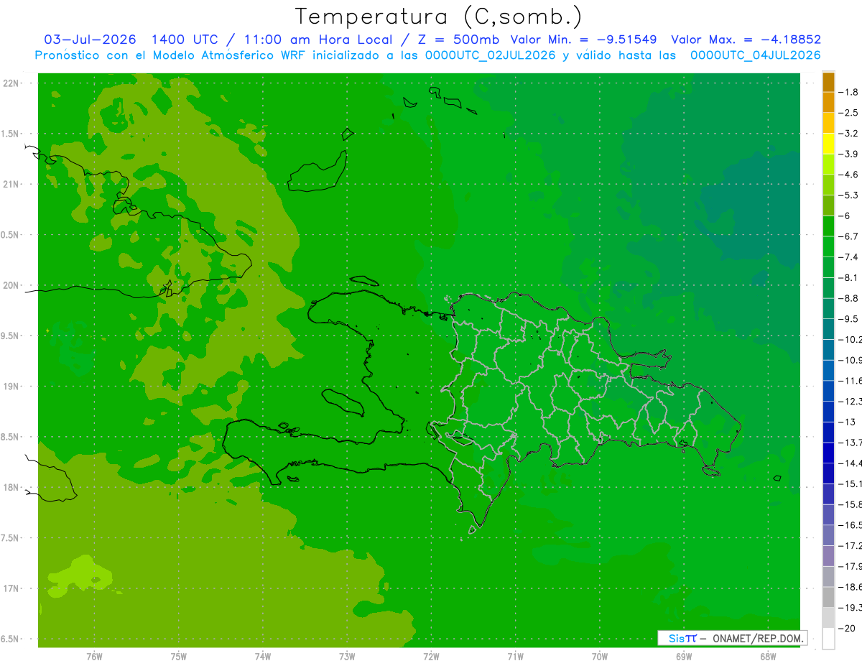
Task: Select the '0000UTC_04JUL2026' valid-until time
Action: [x=755, y=55]
